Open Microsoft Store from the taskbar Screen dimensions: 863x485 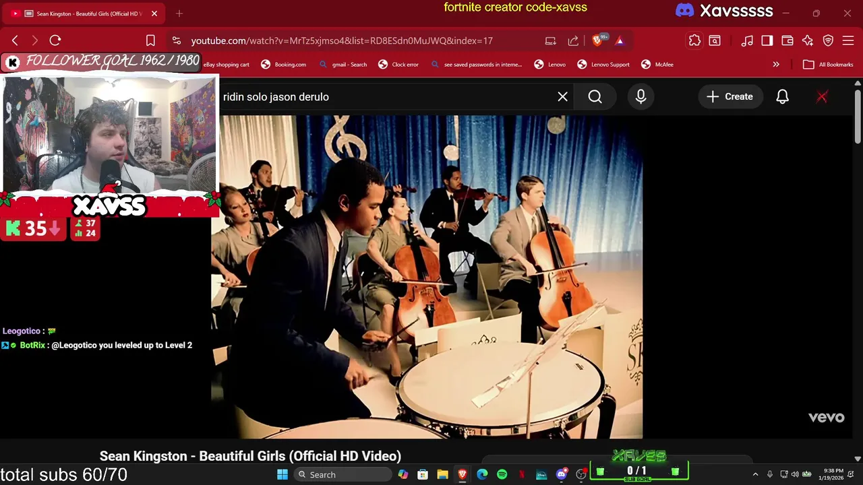pyautogui.click(x=422, y=475)
